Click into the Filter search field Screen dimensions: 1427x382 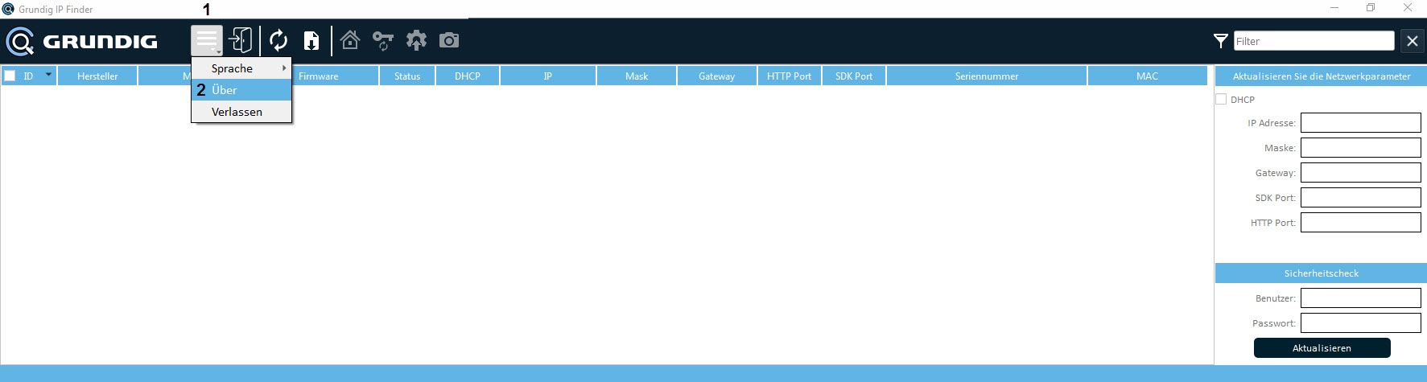pos(1314,41)
